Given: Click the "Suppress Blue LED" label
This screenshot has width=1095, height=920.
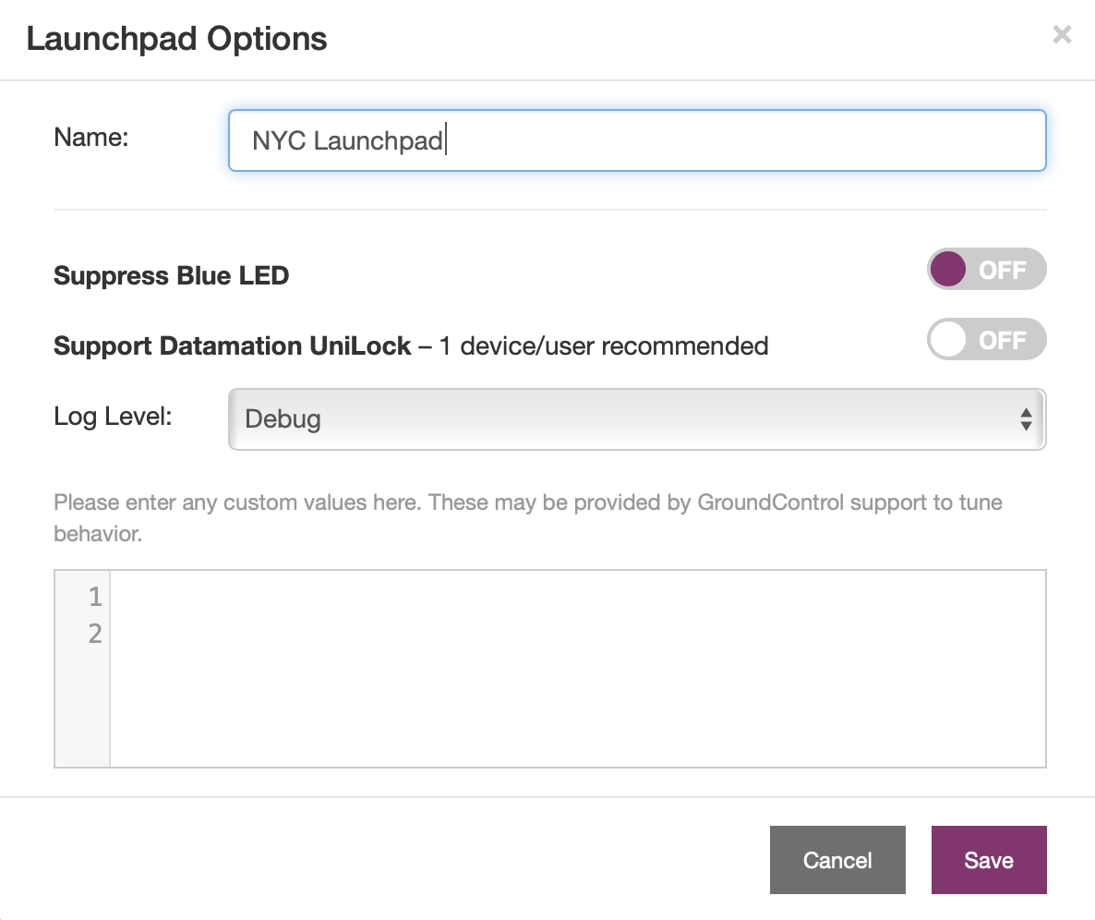Looking at the screenshot, I should (172, 275).
